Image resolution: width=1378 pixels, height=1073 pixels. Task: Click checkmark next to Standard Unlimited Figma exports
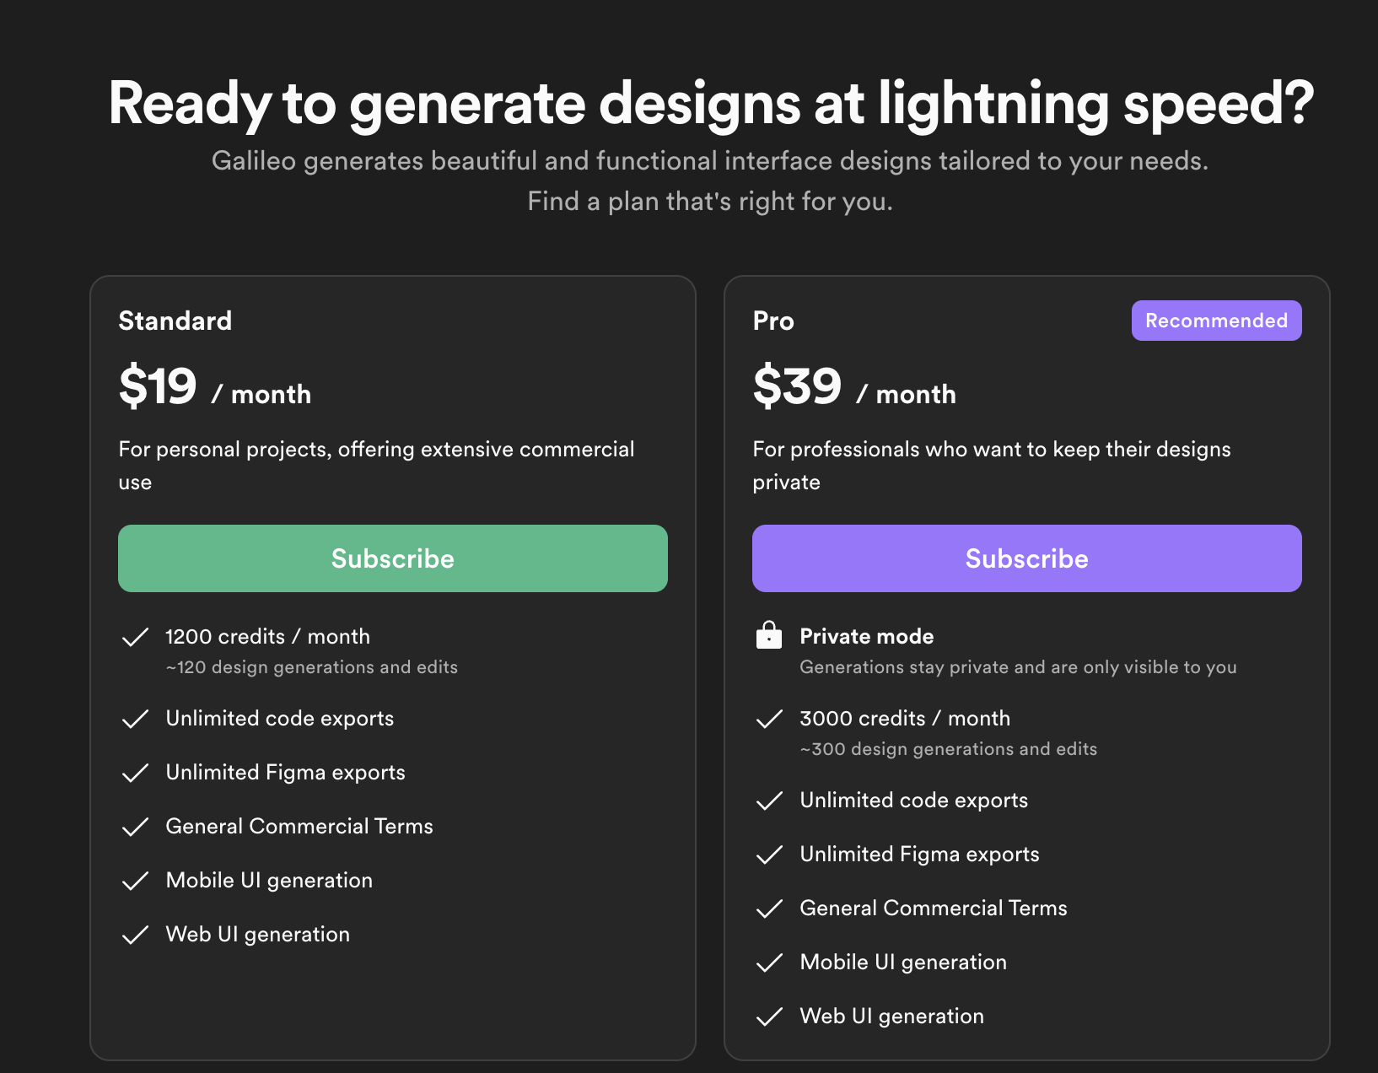pos(135,773)
